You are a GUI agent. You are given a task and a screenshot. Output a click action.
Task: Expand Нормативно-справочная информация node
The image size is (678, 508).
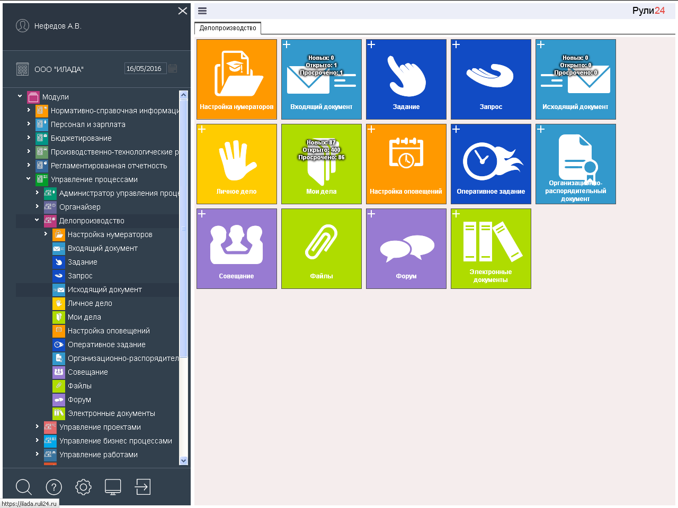[29, 110]
